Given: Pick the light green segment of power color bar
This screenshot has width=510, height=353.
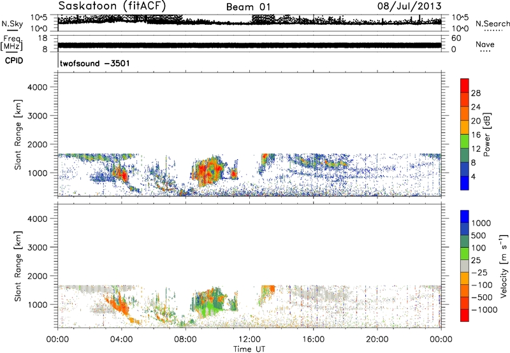Looking at the screenshot, I should 465,141.
